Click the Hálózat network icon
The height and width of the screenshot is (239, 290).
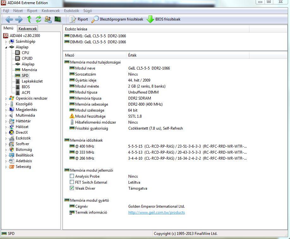pyautogui.click(x=12, y=127)
